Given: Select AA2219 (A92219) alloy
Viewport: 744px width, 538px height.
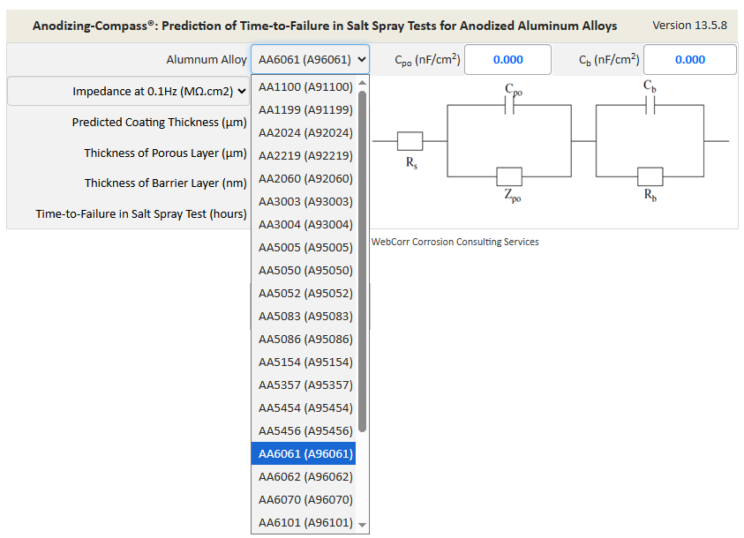Looking at the screenshot, I should [304, 155].
